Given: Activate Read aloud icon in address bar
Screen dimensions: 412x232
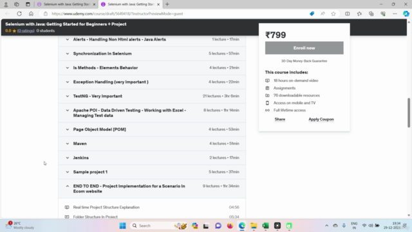Looking at the screenshot, I should [323, 14].
